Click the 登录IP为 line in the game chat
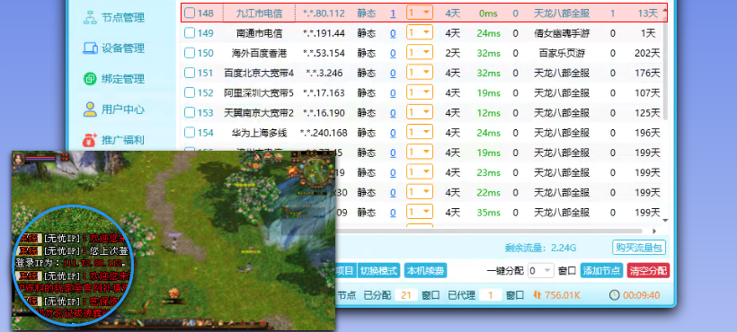The height and width of the screenshot is (332, 737). (x=71, y=263)
